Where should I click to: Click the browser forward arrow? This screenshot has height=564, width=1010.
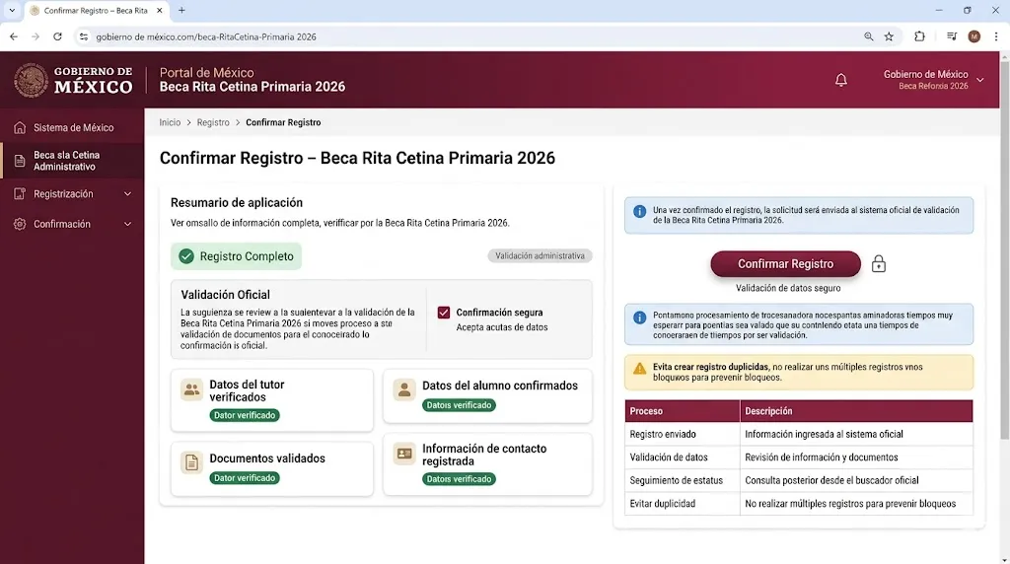point(36,36)
